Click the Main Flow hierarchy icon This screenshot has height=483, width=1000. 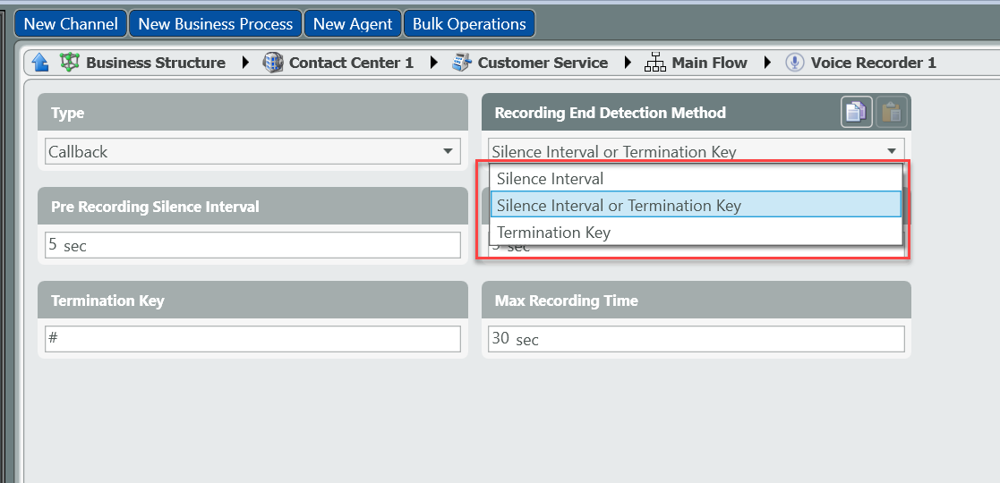[x=655, y=63]
